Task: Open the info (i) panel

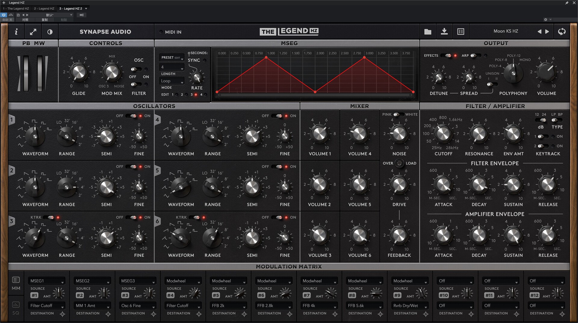Action: pos(16,32)
